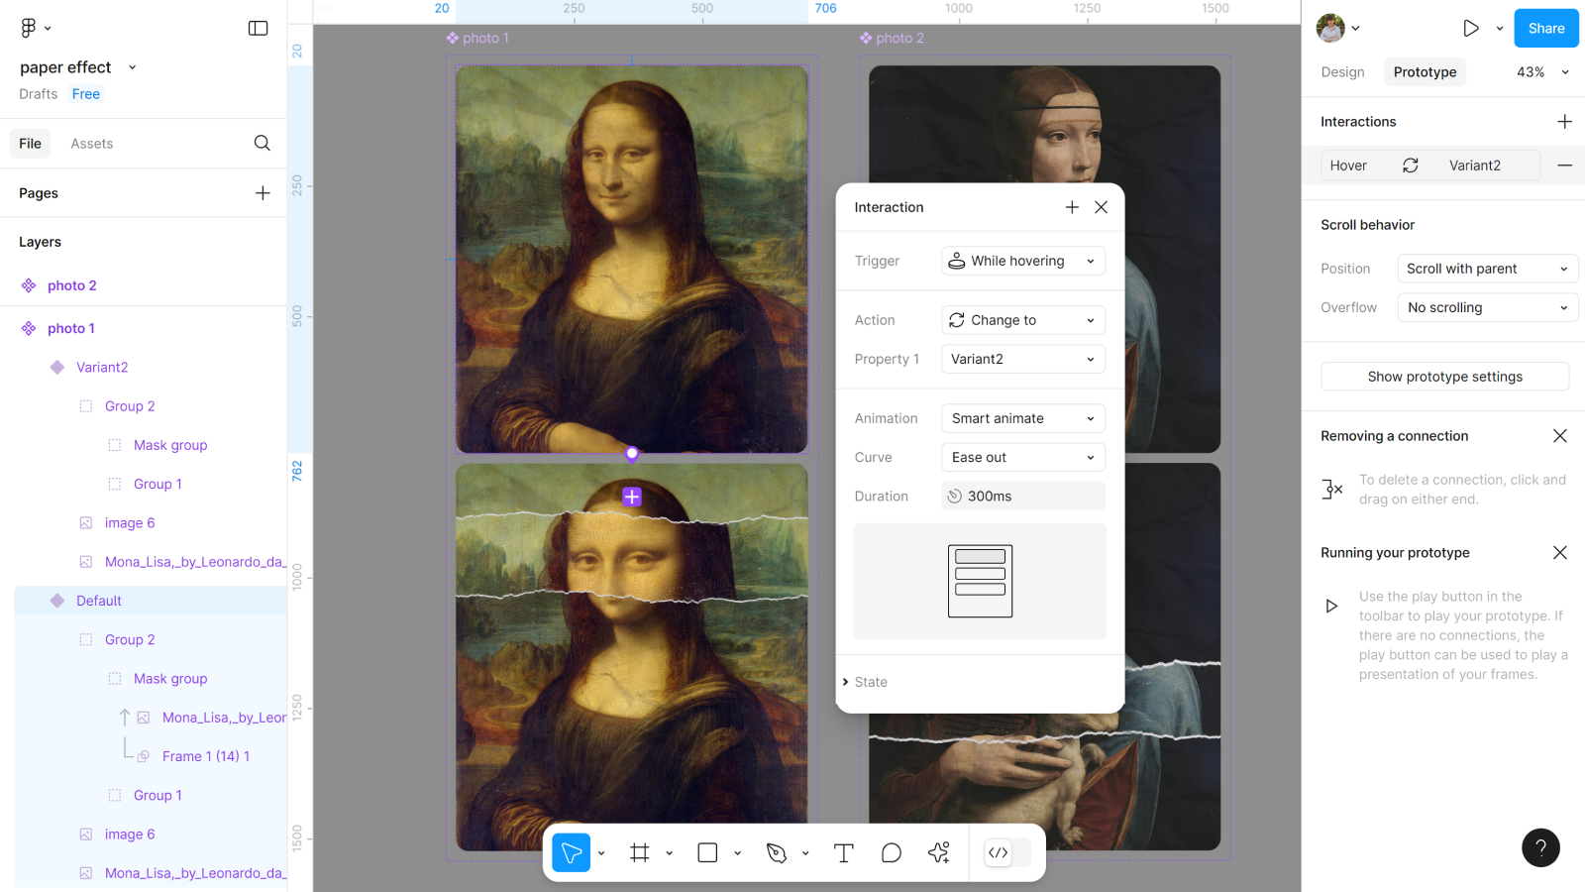The image size is (1585, 892).
Task: Activate the Text tool
Action: click(843, 852)
